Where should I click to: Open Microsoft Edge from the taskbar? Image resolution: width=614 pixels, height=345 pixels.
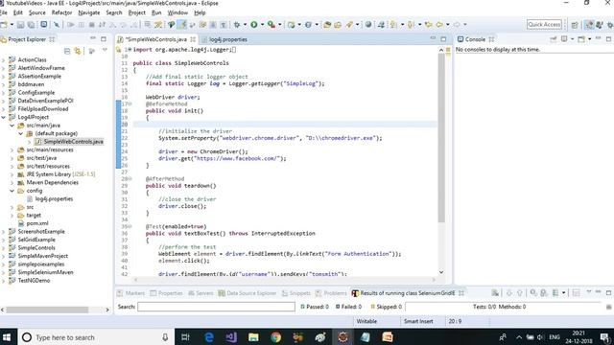pyautogui.click(x=209, y=336)
